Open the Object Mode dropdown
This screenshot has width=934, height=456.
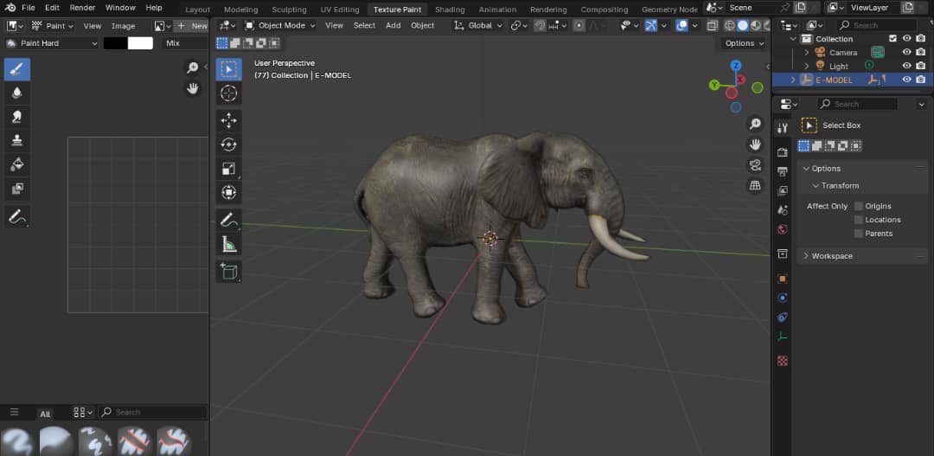[x=279, y=26]
